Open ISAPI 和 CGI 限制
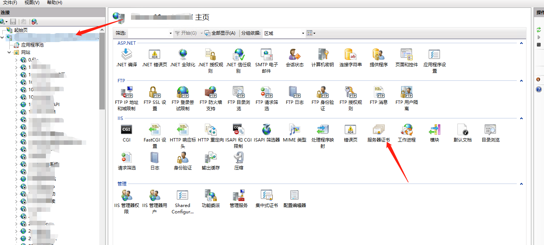Image resolution: width=544 pixels, height=245 pixels. [x=239, y=136]
